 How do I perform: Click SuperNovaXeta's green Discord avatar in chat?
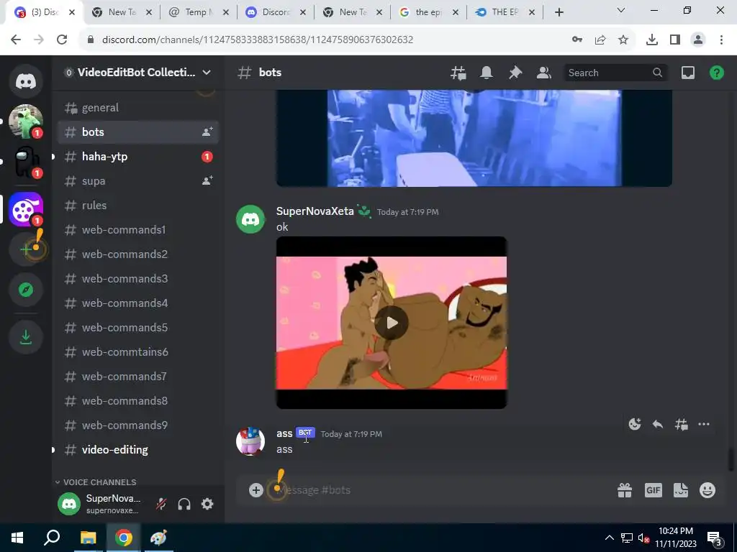point(250,218)
